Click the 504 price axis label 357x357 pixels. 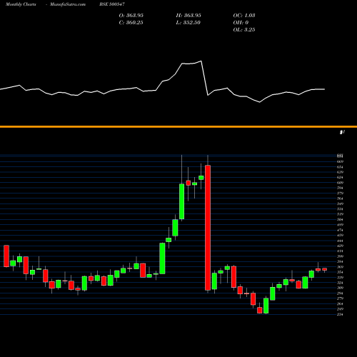click(x=340, y=219)
